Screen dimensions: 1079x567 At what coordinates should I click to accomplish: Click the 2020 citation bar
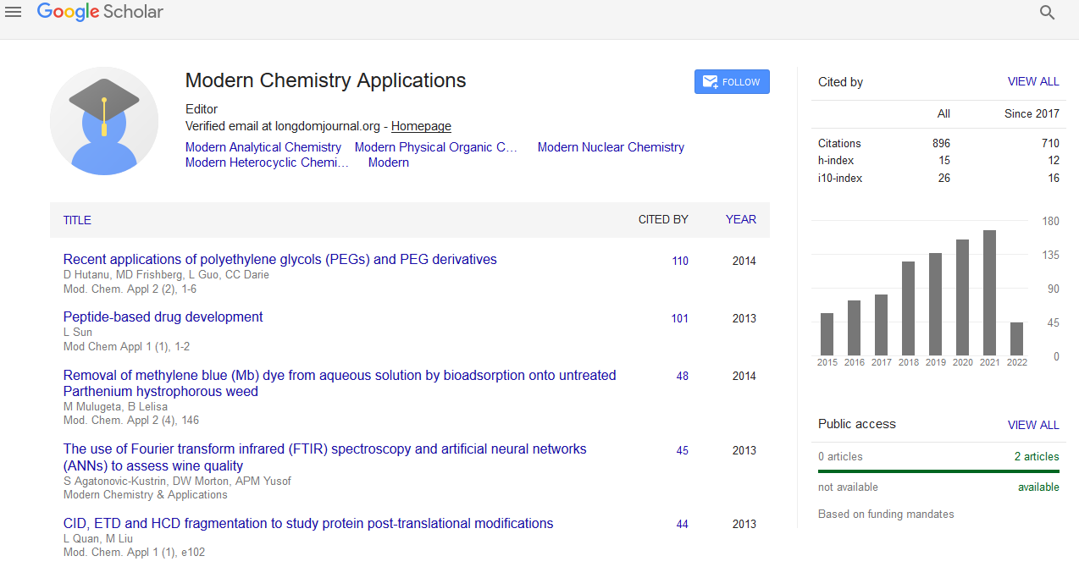pos(962,297)
